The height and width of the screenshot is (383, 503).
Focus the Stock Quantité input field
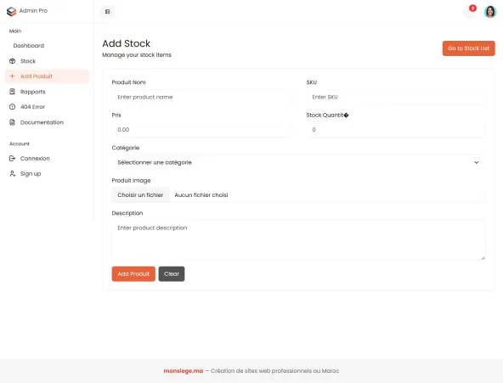396,130
